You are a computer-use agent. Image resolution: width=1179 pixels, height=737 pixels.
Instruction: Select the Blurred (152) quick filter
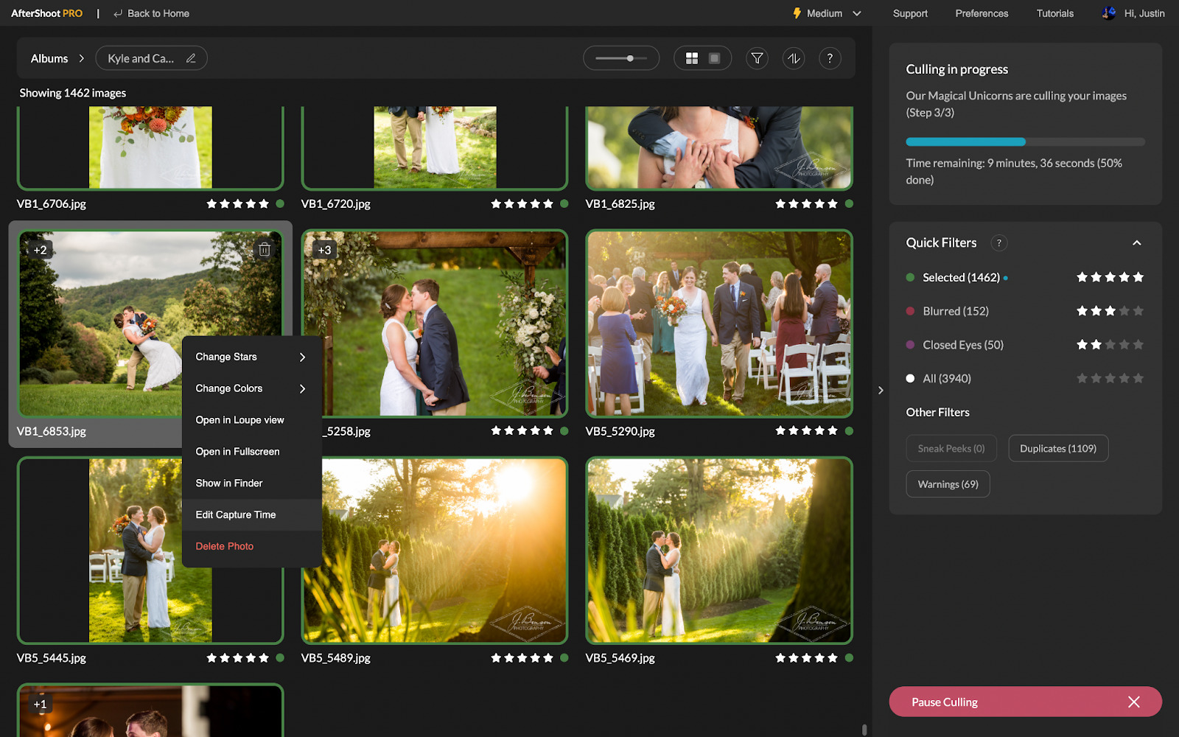pyautogui.click(x=955, y=311)
